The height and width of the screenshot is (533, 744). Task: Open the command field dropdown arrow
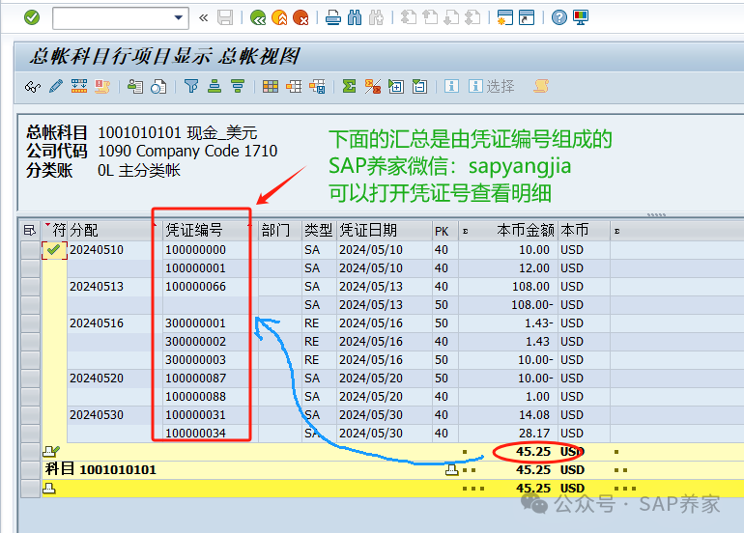pyautogui.click(x=179, y=18)
